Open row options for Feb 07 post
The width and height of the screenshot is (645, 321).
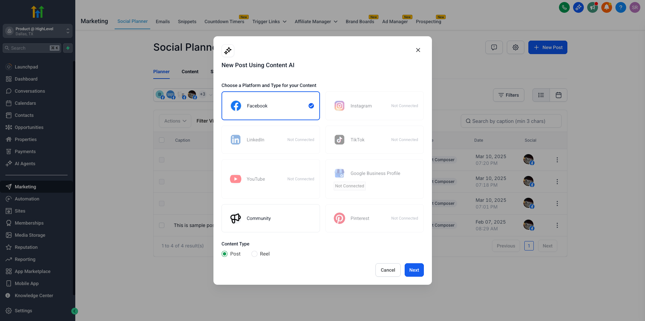click(x=557, y=225)
